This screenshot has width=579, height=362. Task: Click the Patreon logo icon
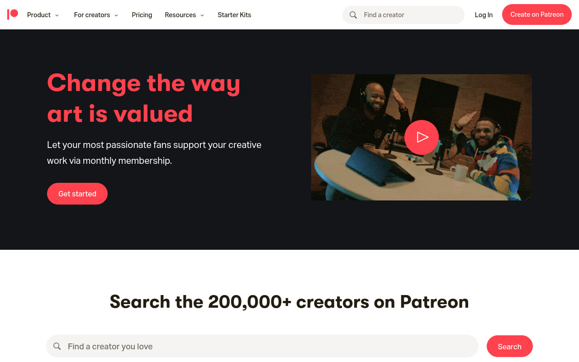pyautogui.click(x=13, y=14)
